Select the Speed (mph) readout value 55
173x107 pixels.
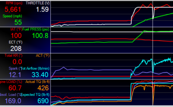tap(18, 22)
